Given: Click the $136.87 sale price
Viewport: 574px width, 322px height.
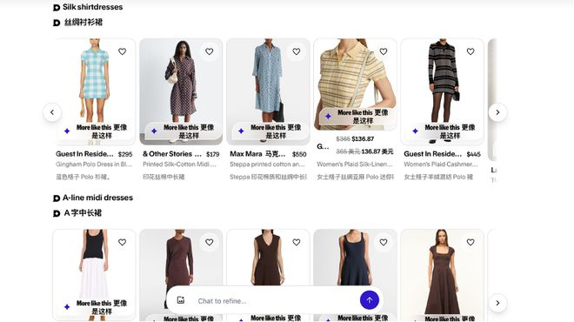Looking at the screenshot, I should coord(363,139).
